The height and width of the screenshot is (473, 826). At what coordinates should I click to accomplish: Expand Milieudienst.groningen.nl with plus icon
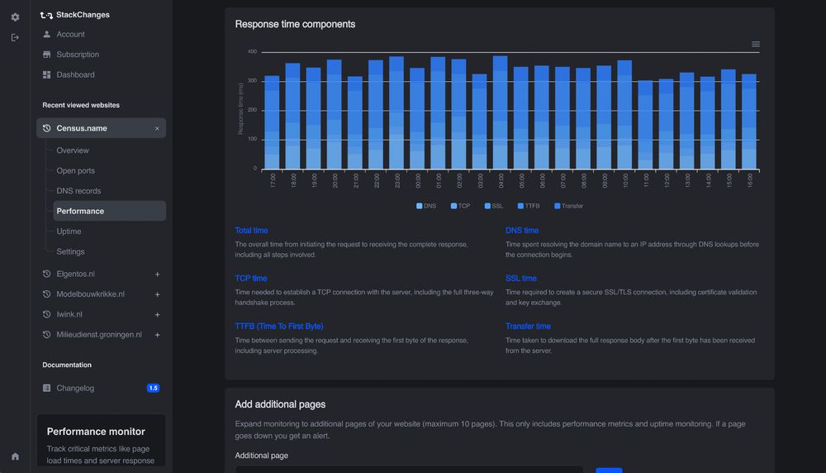[157, 335]
